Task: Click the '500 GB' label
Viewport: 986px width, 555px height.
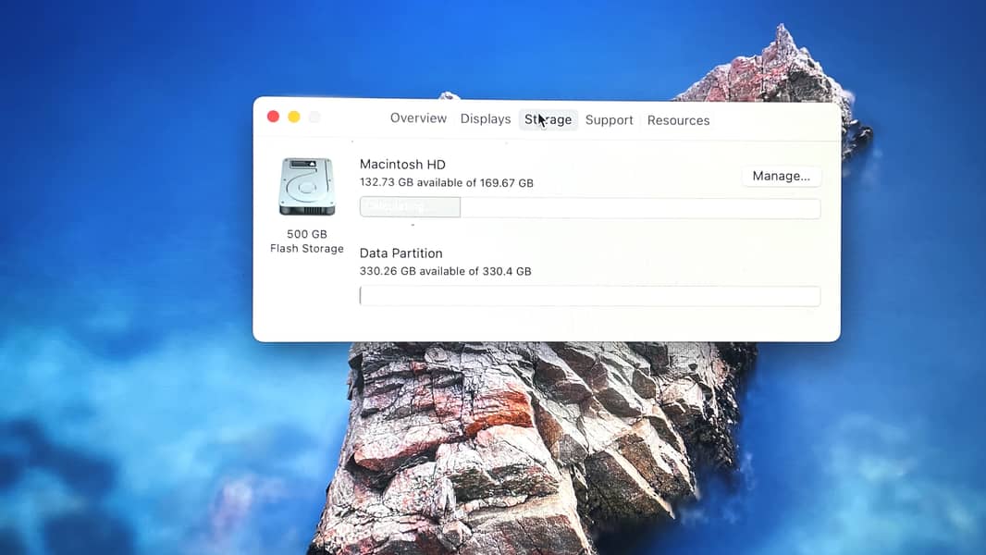Action: click(x=307, y=234)
